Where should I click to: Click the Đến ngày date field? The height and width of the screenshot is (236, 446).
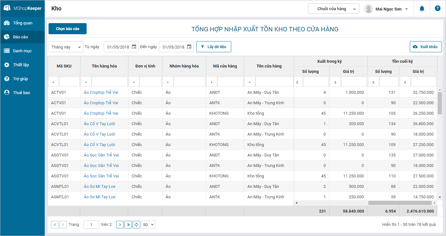(x=176, y=47)
